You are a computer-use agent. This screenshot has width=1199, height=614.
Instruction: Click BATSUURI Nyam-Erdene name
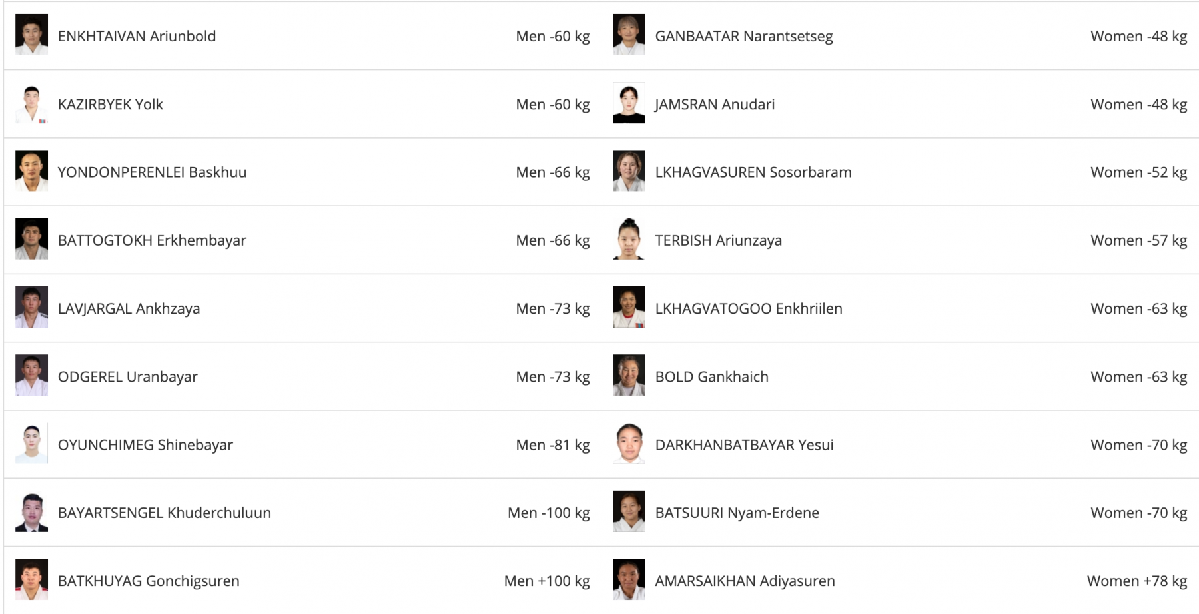click(x=737, y=513)
